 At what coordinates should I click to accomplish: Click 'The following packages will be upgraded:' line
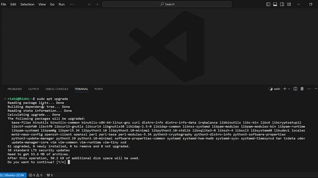46,119
